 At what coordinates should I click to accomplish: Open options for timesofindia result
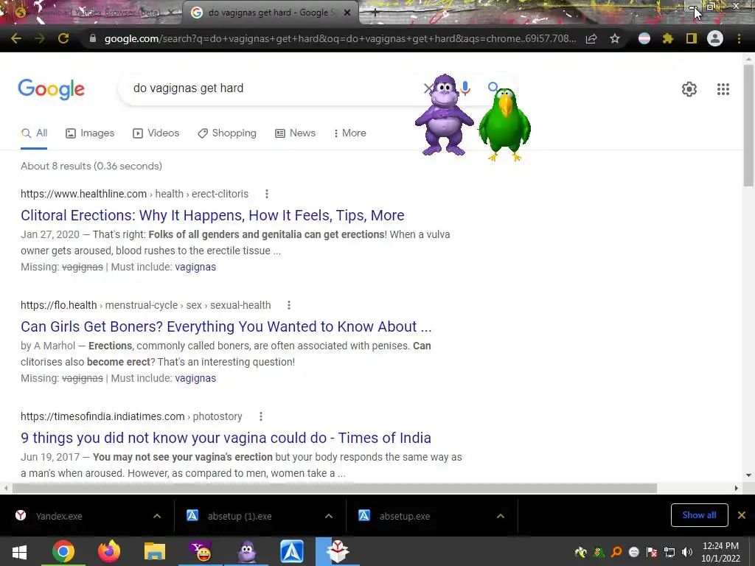click(x=261, y=416)
